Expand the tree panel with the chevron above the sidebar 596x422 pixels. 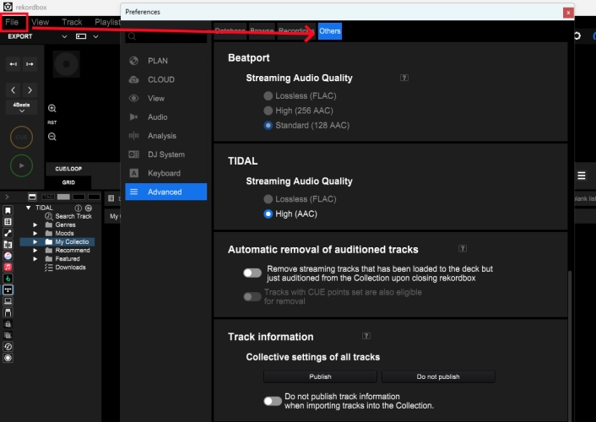pyautogui.click(x=7, y=197)
